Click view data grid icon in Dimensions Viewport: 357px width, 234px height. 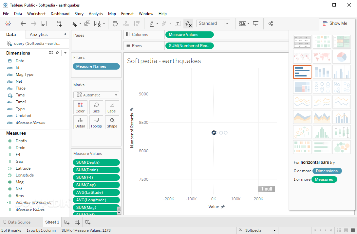51,53
